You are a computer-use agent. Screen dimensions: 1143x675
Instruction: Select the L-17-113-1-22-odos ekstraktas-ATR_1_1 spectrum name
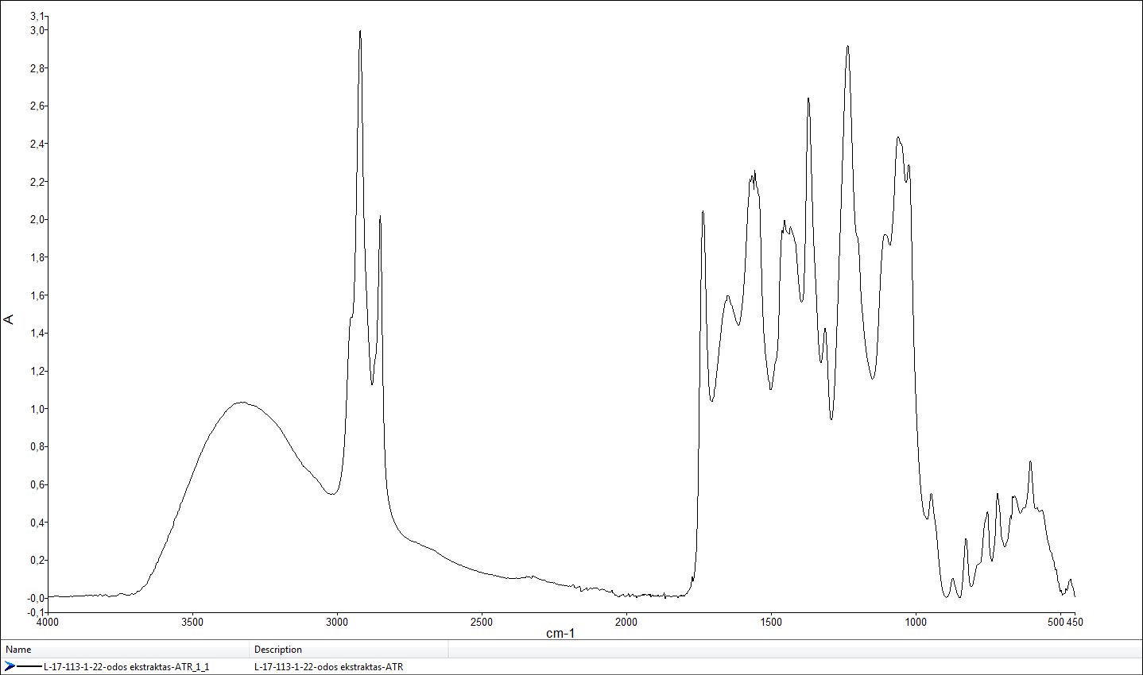(126, 666)
